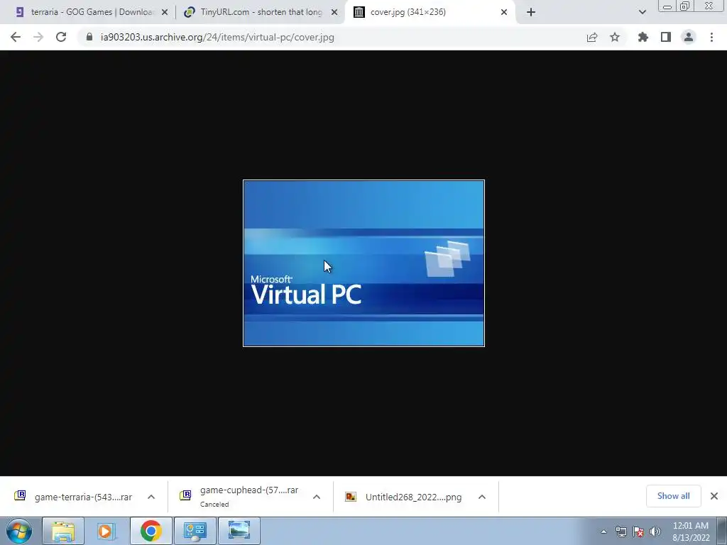This screenshot has width=727, height=545.
Task: Open the photo viewer taskbar item
Action: pos(239,531)
